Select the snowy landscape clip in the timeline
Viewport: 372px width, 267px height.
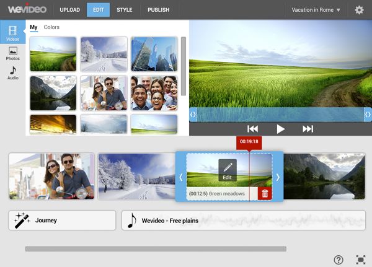point(136,176)
